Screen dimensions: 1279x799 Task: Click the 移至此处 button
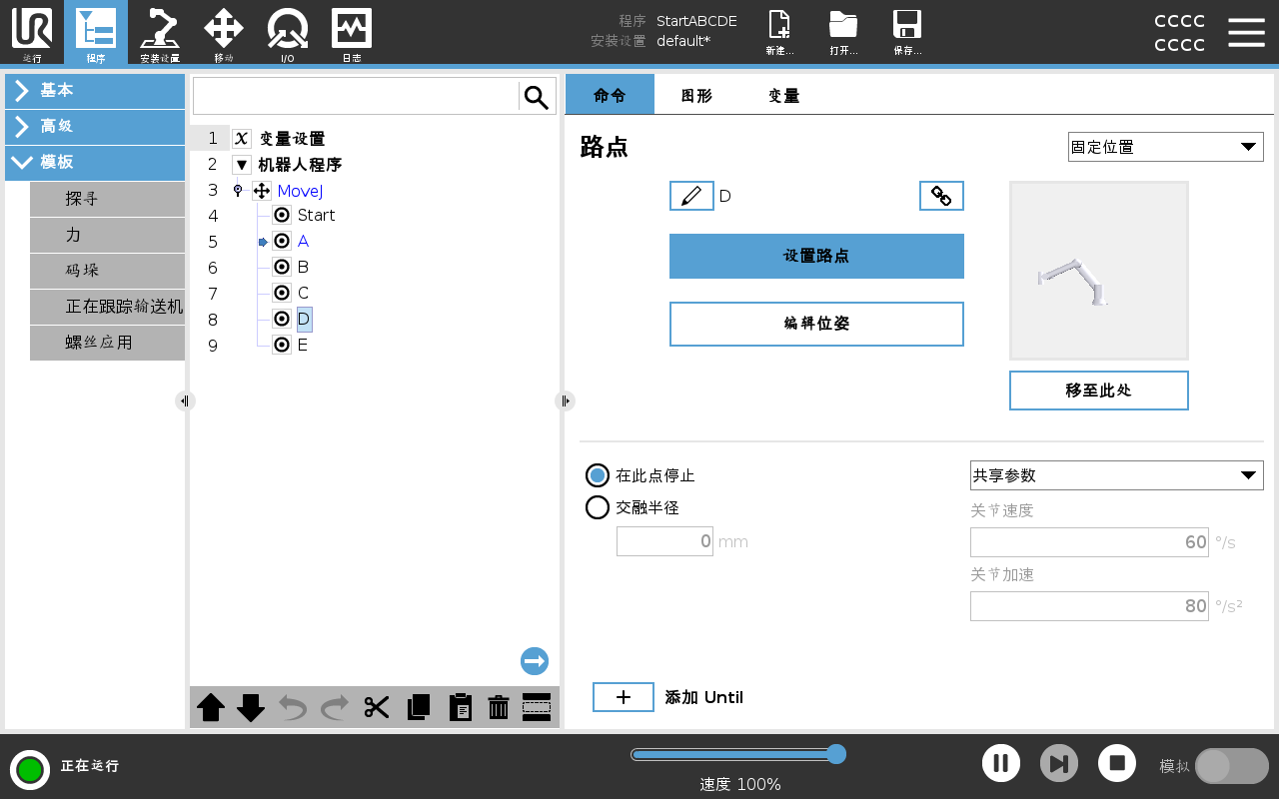point(1098,391)
